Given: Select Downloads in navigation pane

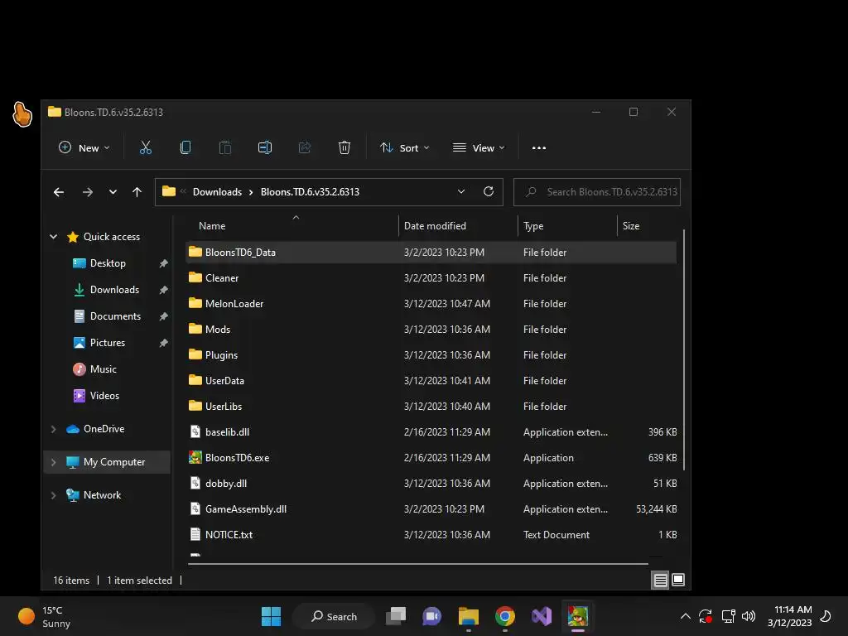Looking at the screenshot, I should (114, 290).
